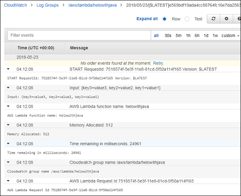The height and width of the screenshot is (196, 241).
Task: Filter events to last 1h
Action: click(x=188, y=36)
